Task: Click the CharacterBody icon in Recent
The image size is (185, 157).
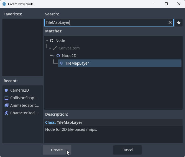Action: (x=6, y=113)
